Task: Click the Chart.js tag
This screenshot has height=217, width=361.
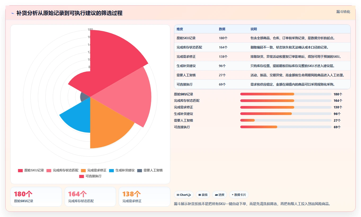Action: [184, 195]
